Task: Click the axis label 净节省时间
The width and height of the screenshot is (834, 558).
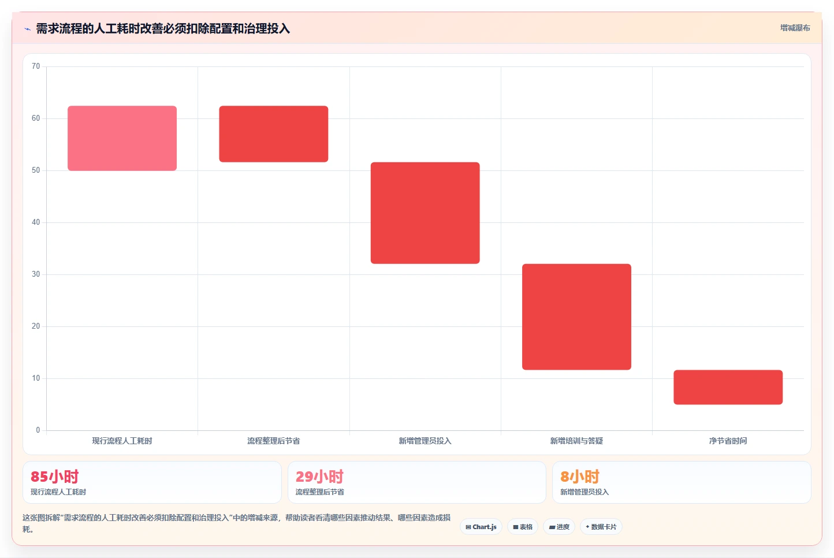Action: coord(728,441)
